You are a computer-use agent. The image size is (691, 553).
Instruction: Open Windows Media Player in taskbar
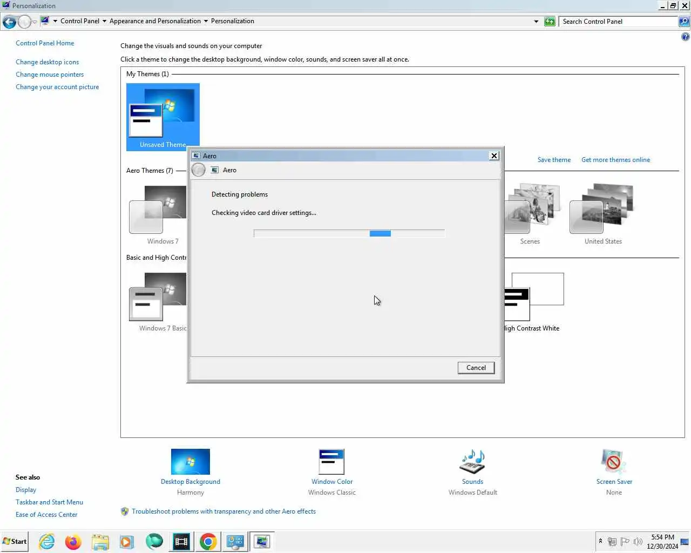click(x=127, y=542)
